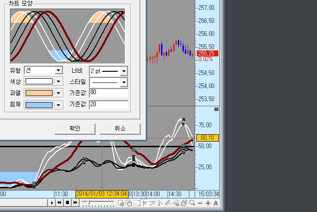Click the 취소 cancel button
The height and width of the screenshot is (212, 317).
point(120,129)
